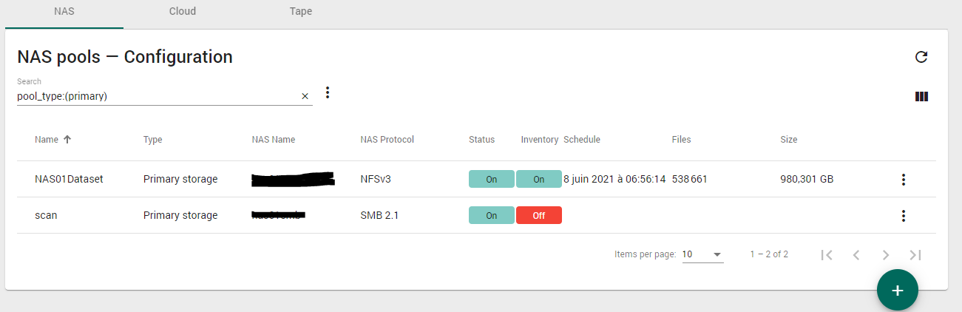Refresh the NAS pools list
The width and height of the screenshot is (962, 312).
(x=921, y=57)
